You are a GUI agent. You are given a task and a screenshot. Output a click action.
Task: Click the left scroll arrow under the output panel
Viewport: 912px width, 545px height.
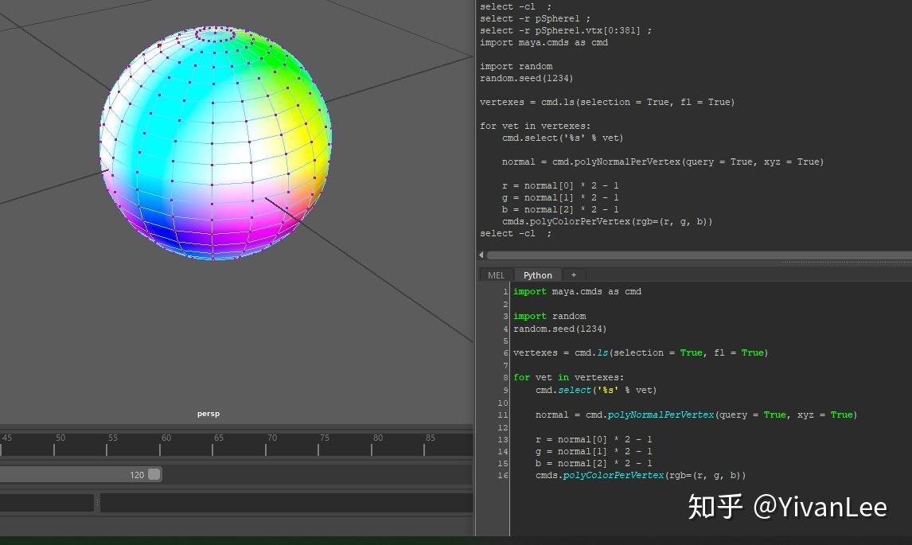(481, 254)
